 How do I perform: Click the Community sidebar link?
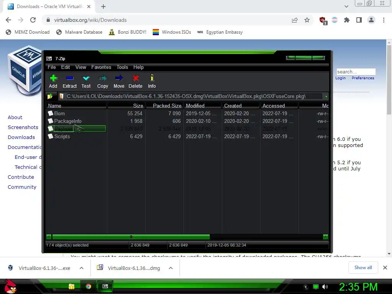click(x=22, y=187)
